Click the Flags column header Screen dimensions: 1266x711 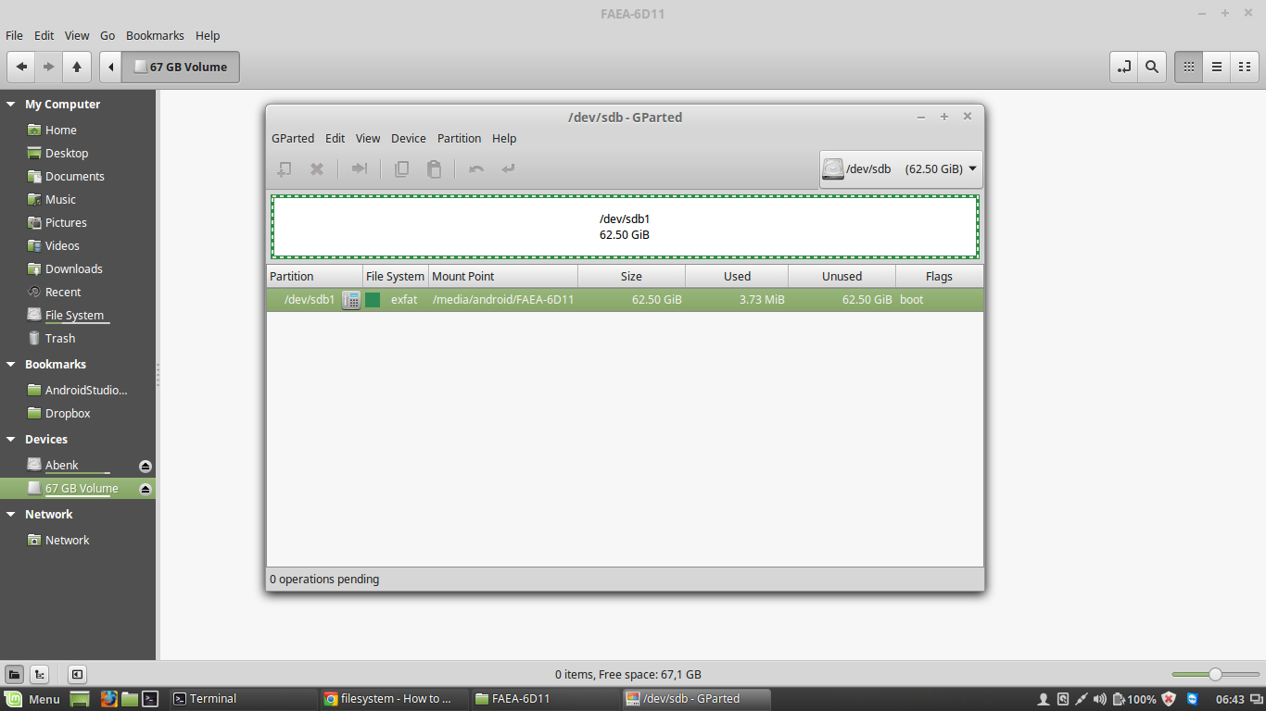coord(939,277)
